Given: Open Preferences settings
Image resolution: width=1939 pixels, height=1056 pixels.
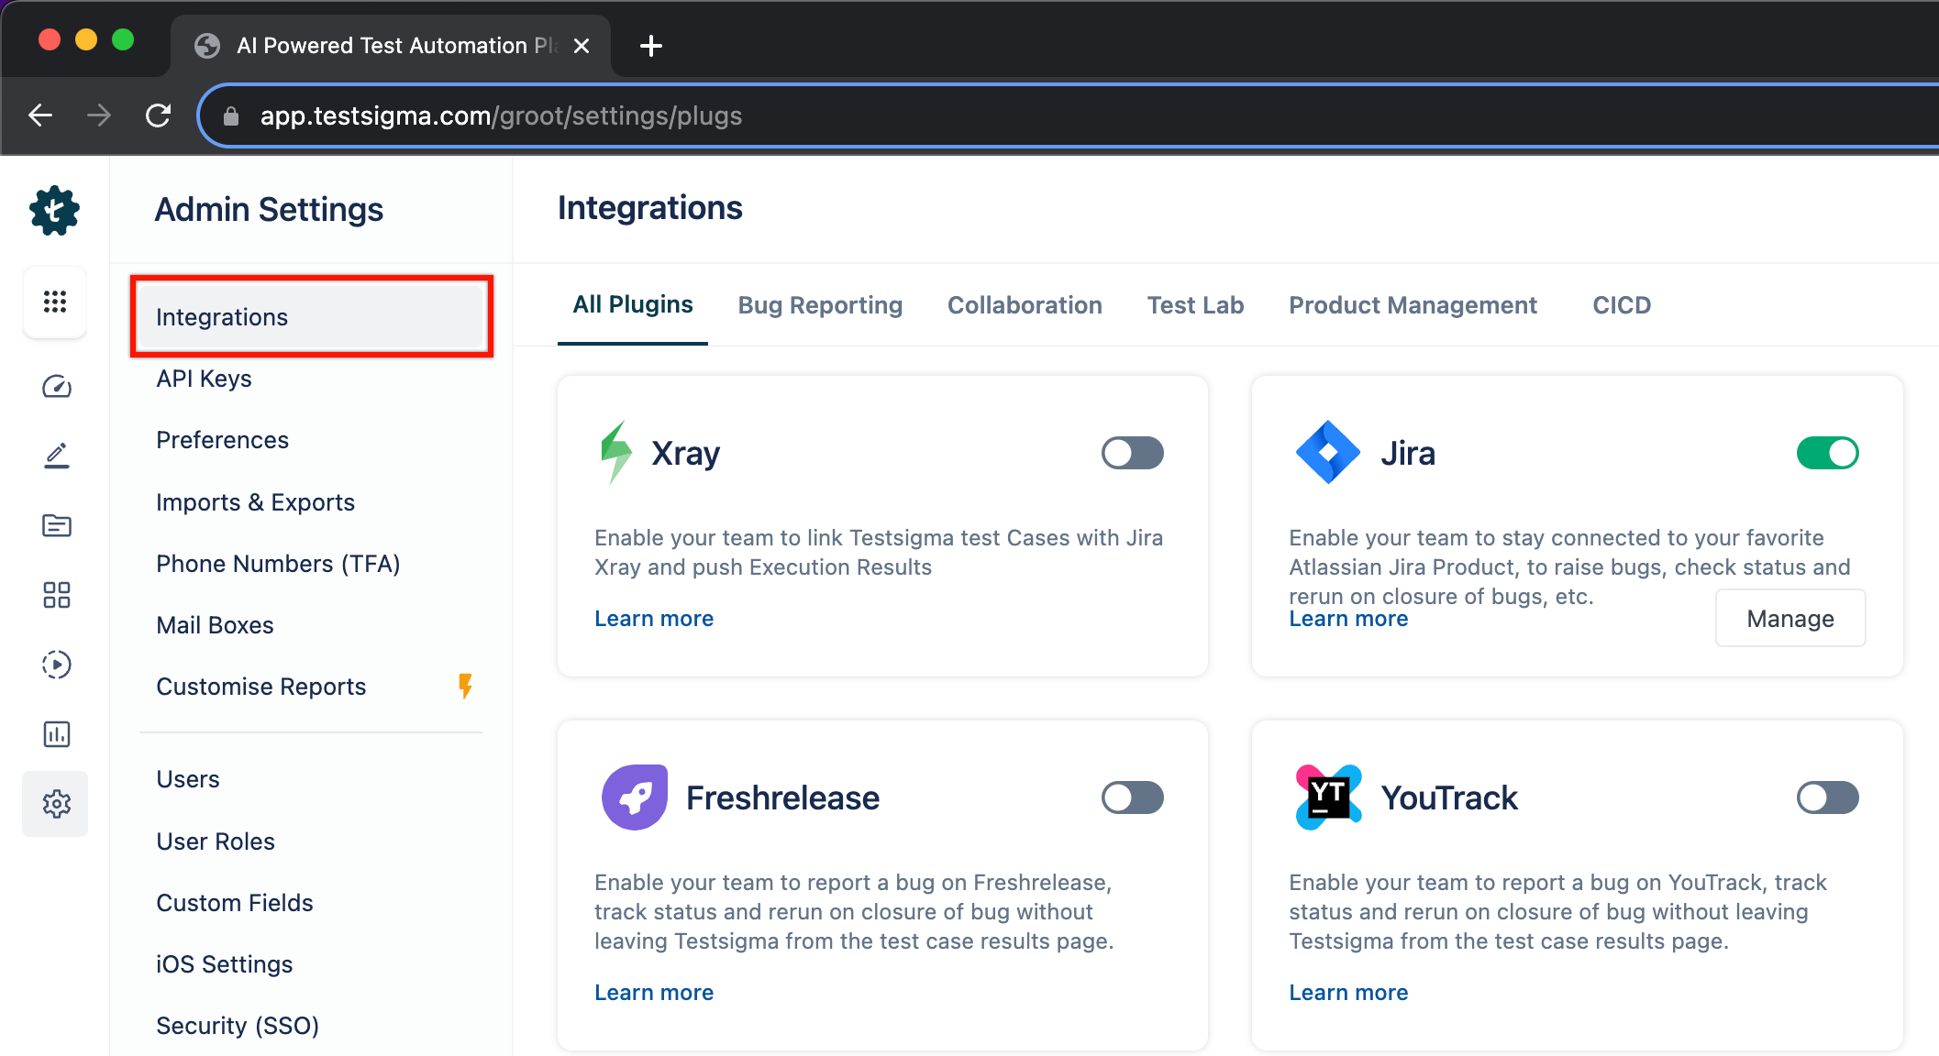Looking at the screenshot, I should (222, 440).
